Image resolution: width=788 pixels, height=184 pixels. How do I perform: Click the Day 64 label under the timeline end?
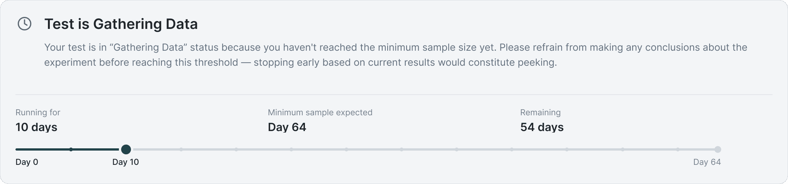[707, 162]
